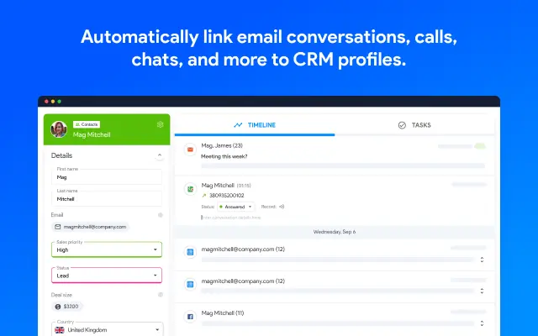Screen dimensions: 538x336
Task: Switch to the Tasks tab
Action: coord(414,125)
